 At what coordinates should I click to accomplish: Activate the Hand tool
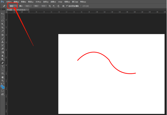pos(2,77)
